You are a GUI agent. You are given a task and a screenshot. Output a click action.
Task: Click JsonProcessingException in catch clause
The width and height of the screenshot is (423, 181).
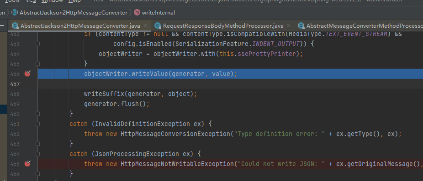[137, 154]
